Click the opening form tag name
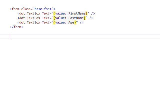 point(15,9)
